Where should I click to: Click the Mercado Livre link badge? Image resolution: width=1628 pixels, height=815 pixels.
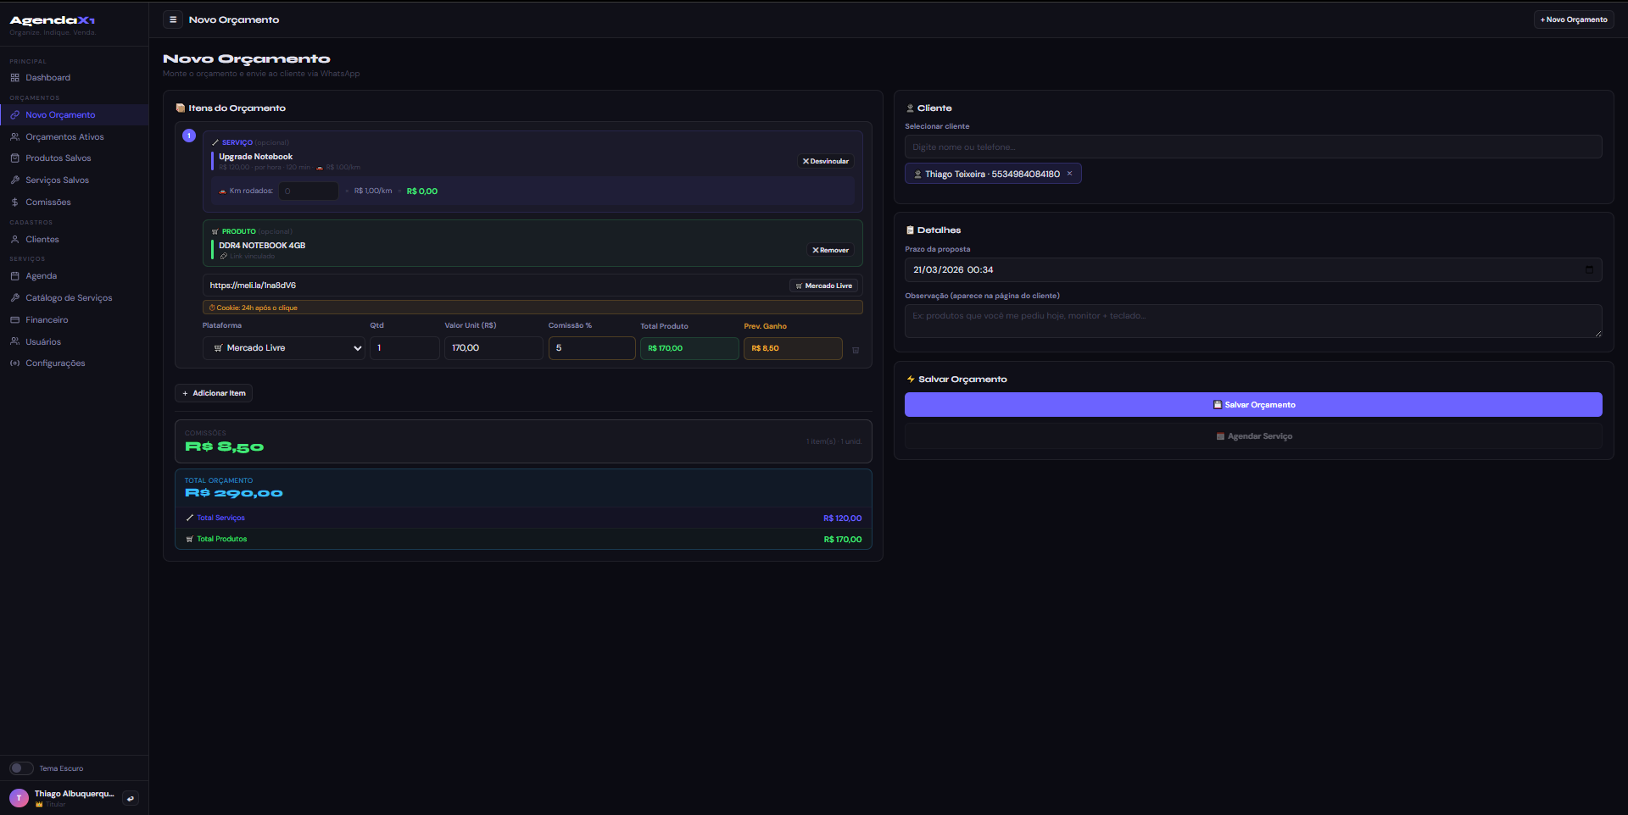824,286
